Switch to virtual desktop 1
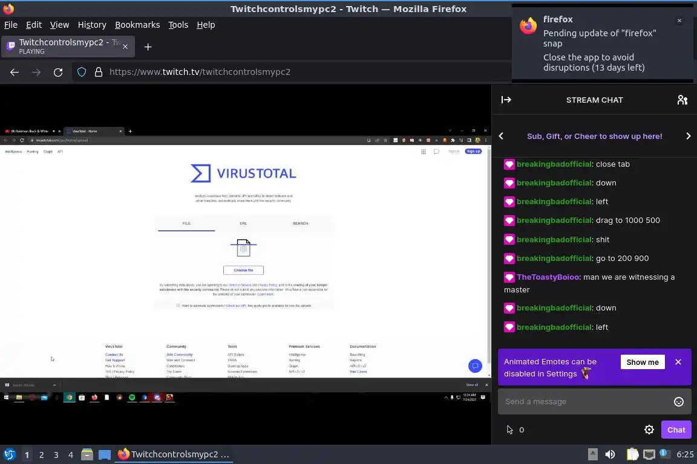Screen dimensions: 697x464 click(x=27, y=455)
